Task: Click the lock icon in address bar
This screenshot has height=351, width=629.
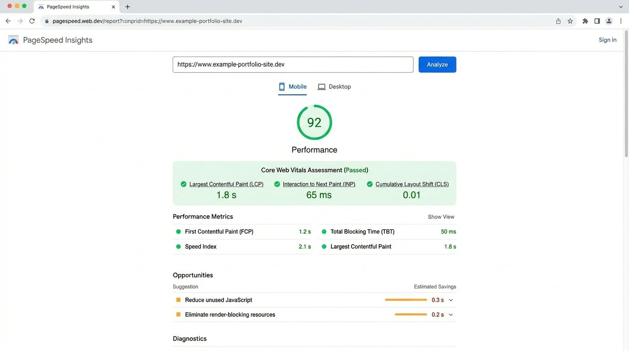Action: 47,21
